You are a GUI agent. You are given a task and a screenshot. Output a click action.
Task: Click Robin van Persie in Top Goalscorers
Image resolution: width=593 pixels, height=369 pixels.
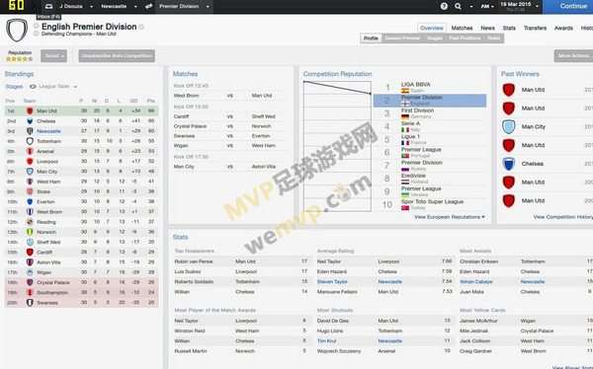194,261
